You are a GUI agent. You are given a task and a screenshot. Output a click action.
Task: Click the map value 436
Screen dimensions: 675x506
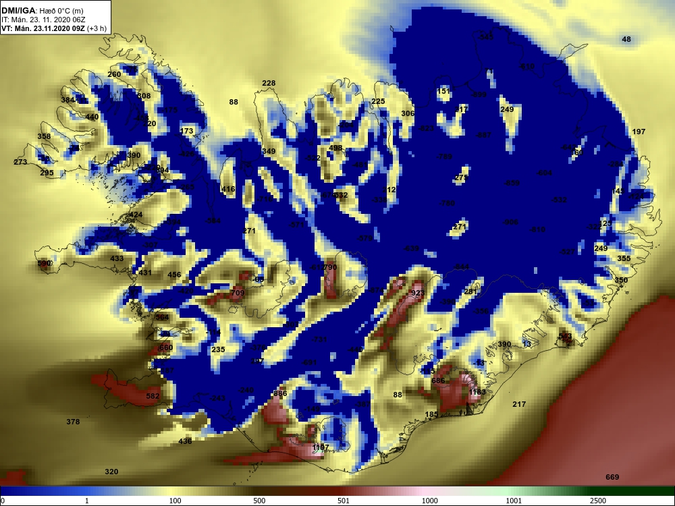point(185,441)
